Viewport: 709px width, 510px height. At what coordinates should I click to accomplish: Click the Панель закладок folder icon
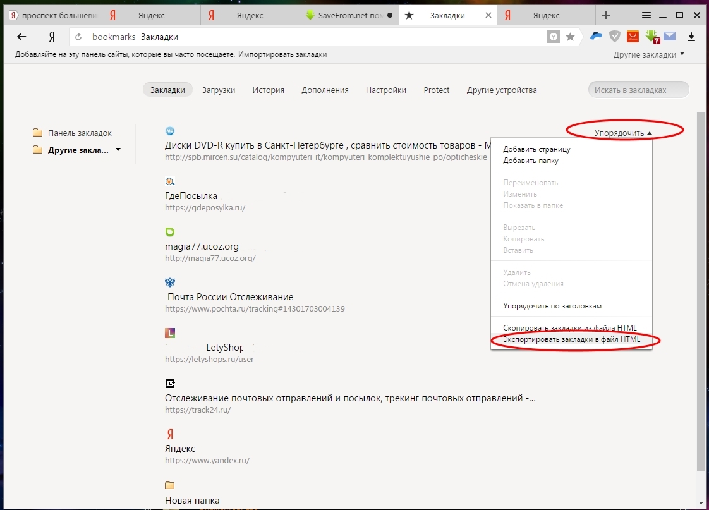37,133
